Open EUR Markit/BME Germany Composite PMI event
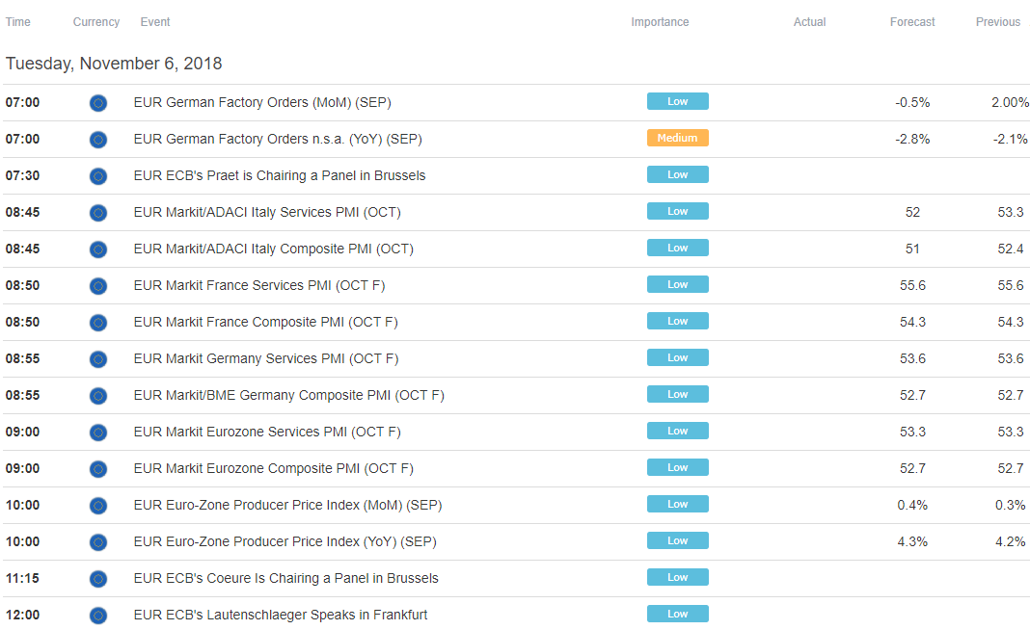Screen dimensions: 1030x630 coord(289,395)
